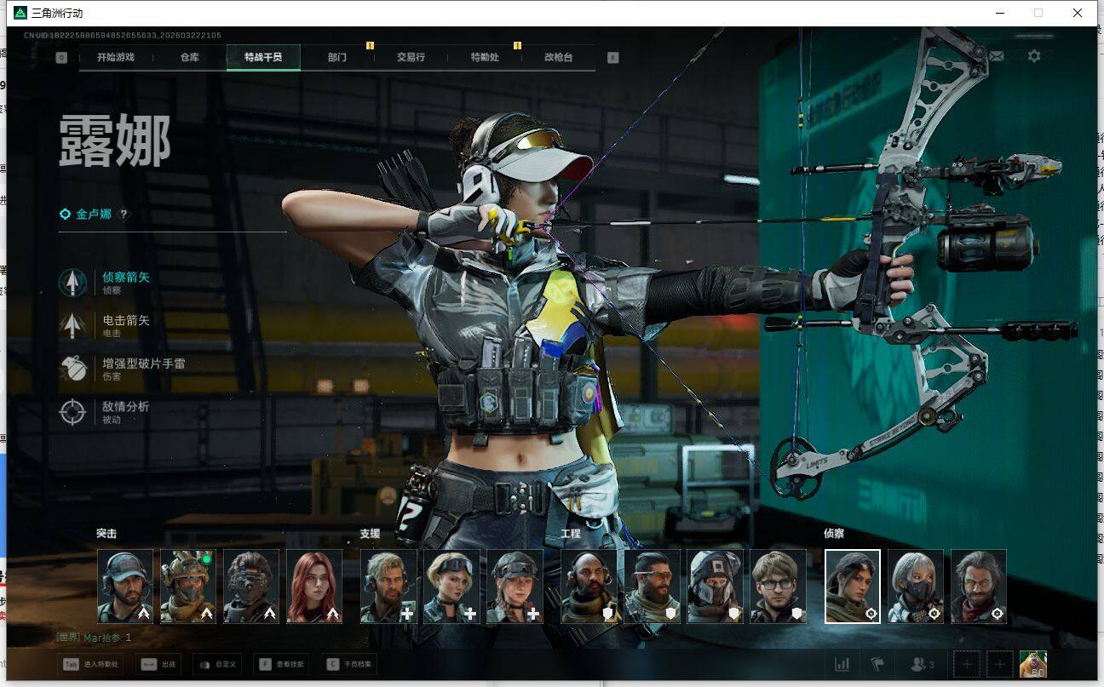The height and width of the screenshot is (687, 1104).
Task: Click the 金卢娜 skin name label
Action: point(94,215)
